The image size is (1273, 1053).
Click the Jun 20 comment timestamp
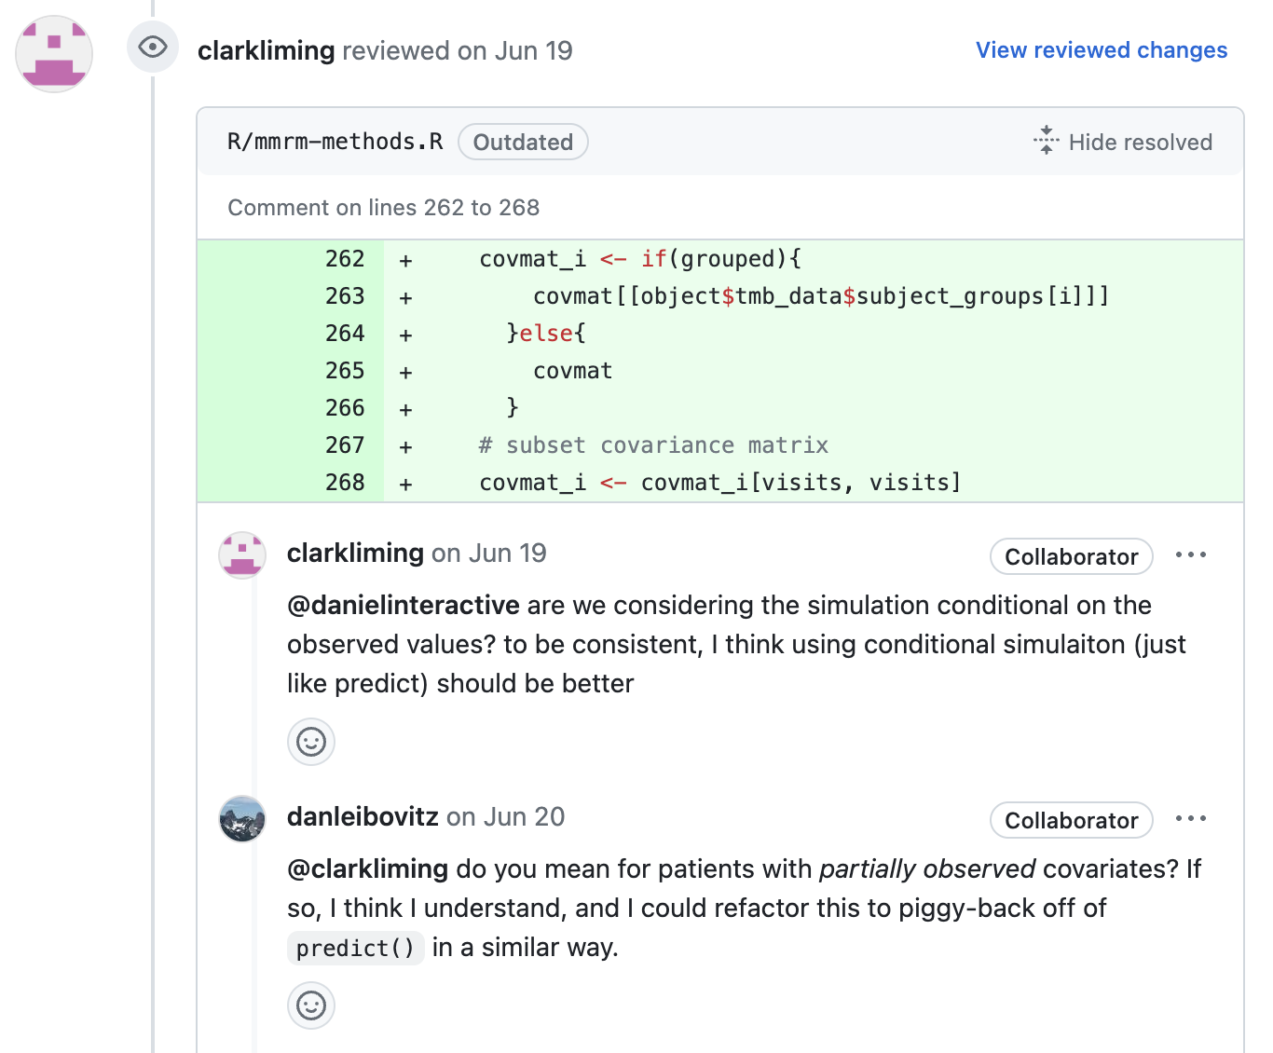(524, 817)
